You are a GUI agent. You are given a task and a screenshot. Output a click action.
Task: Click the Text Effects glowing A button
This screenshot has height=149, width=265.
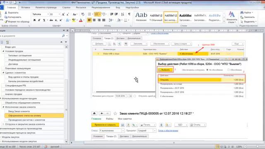coord(67,20)
